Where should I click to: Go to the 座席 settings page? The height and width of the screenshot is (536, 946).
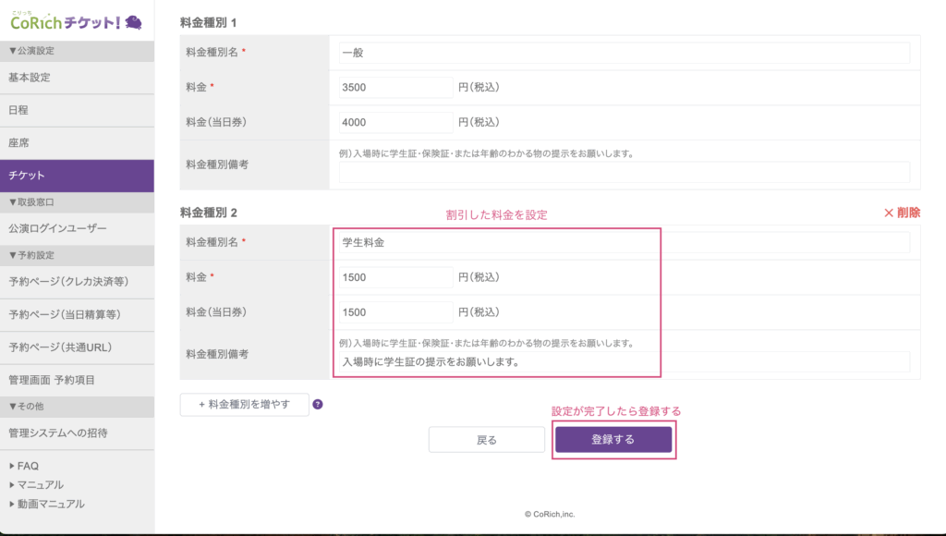click(x=19, y=142)
